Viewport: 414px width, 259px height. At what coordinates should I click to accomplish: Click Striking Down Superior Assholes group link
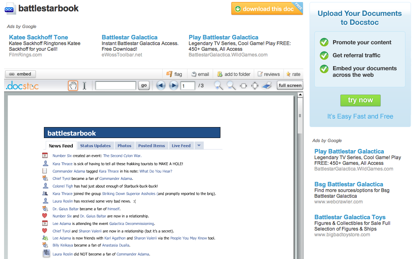coord(129,194)
